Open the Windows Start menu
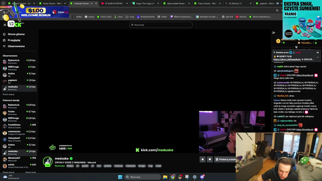The height and width of the screenshot is (181, 322). pos(120,177)
